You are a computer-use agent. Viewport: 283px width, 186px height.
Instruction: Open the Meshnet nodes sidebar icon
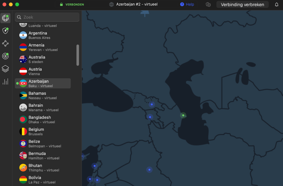6,43
